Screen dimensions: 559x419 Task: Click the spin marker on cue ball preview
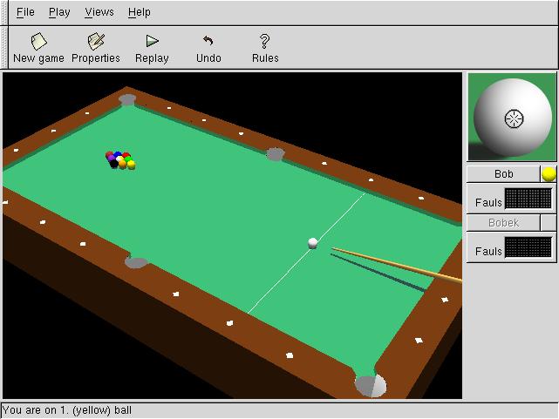515,117
